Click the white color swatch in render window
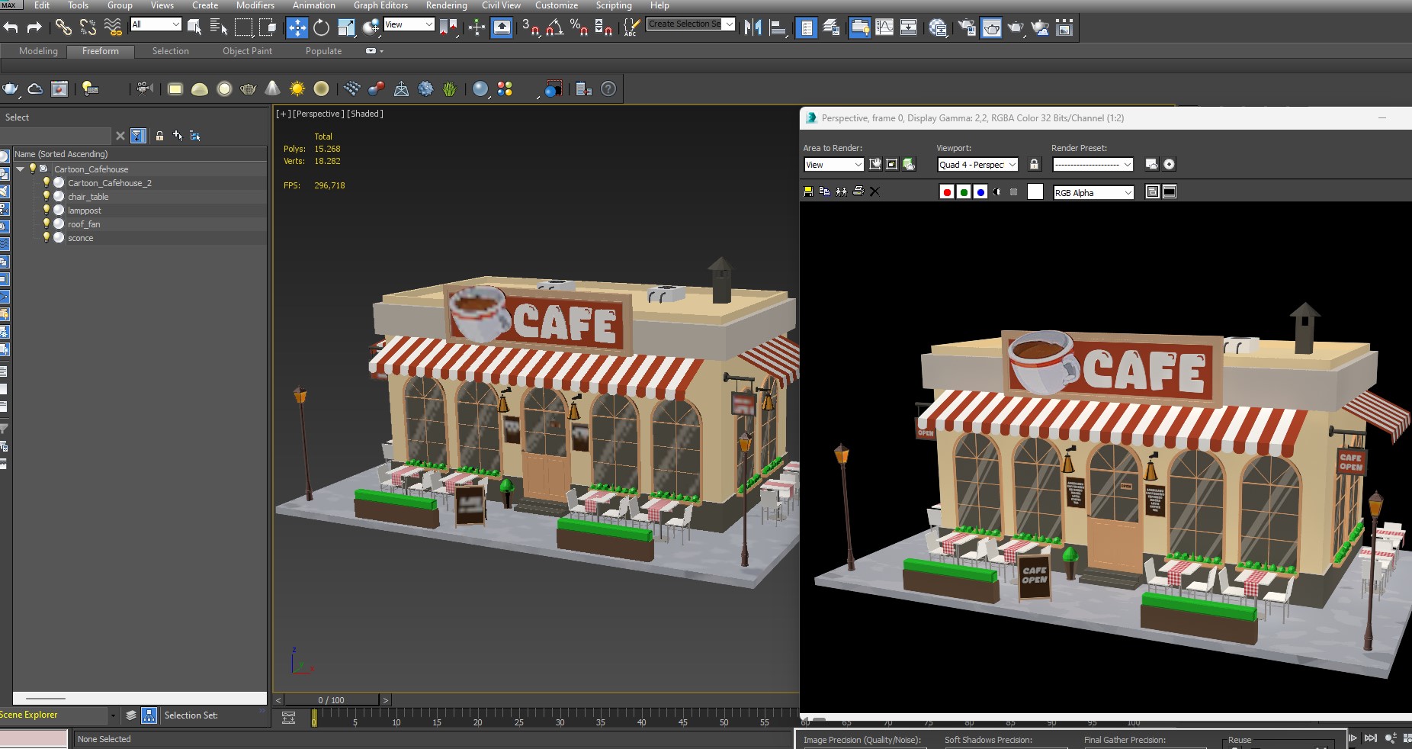The width and height of the screenshot is (1412, 749). coord(1035,192)
